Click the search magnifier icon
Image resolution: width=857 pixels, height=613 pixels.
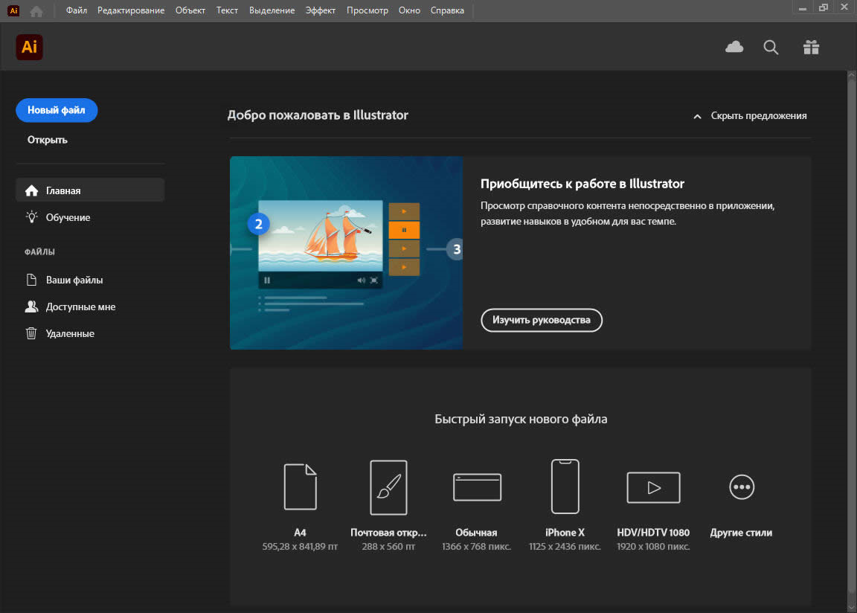771,47
